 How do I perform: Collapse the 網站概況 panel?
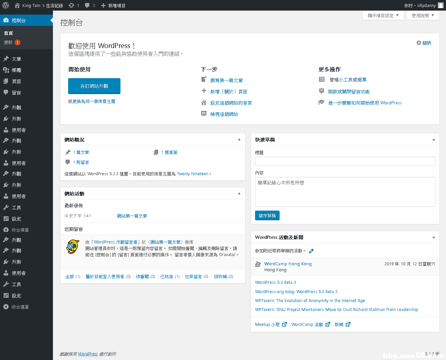(x=239, y=140)
